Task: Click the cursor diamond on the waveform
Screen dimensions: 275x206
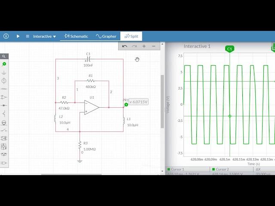Action: (x=230, y=116)
